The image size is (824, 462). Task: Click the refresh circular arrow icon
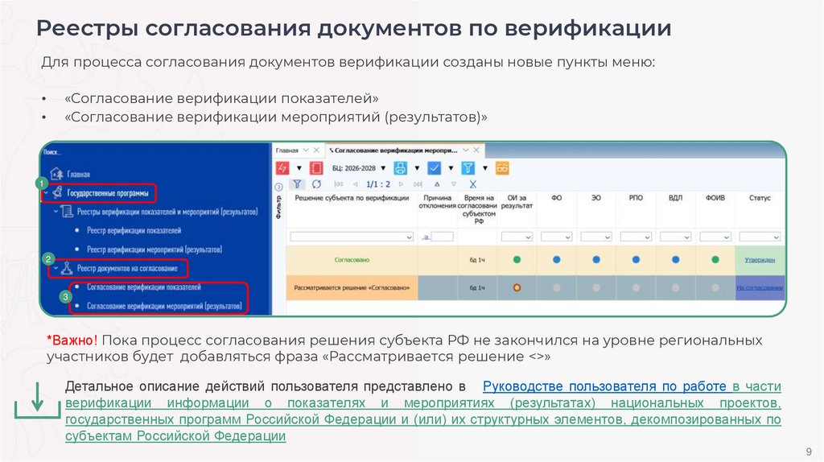click(x=316, y=184)
